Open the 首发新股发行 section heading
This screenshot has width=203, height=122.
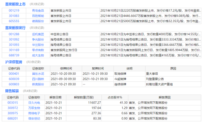click(15, 28)
